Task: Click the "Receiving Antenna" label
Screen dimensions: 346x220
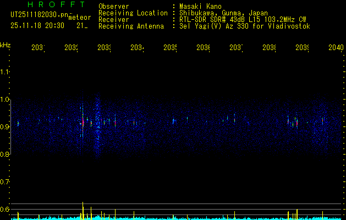Action: pyautogui.click(x=131, y=26)
